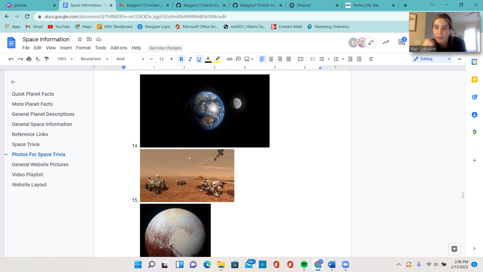Click See new changes link
Image resolution: width=483 pixels, height=272 pixels.
click(165, 48)
